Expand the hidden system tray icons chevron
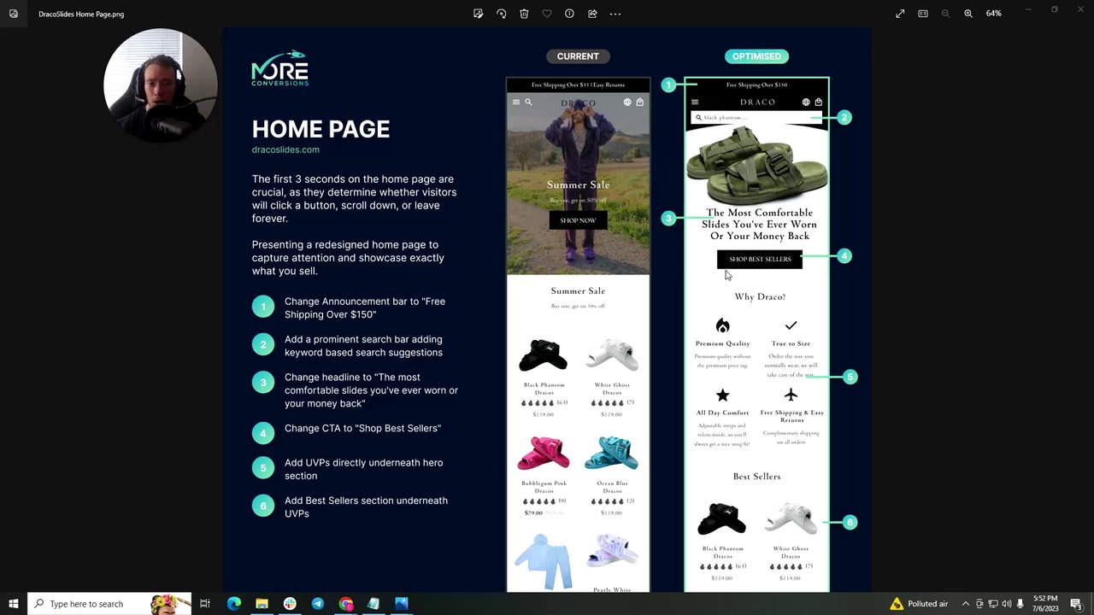1094x615 pixels. pyautogui.click(x=966, y=604)
